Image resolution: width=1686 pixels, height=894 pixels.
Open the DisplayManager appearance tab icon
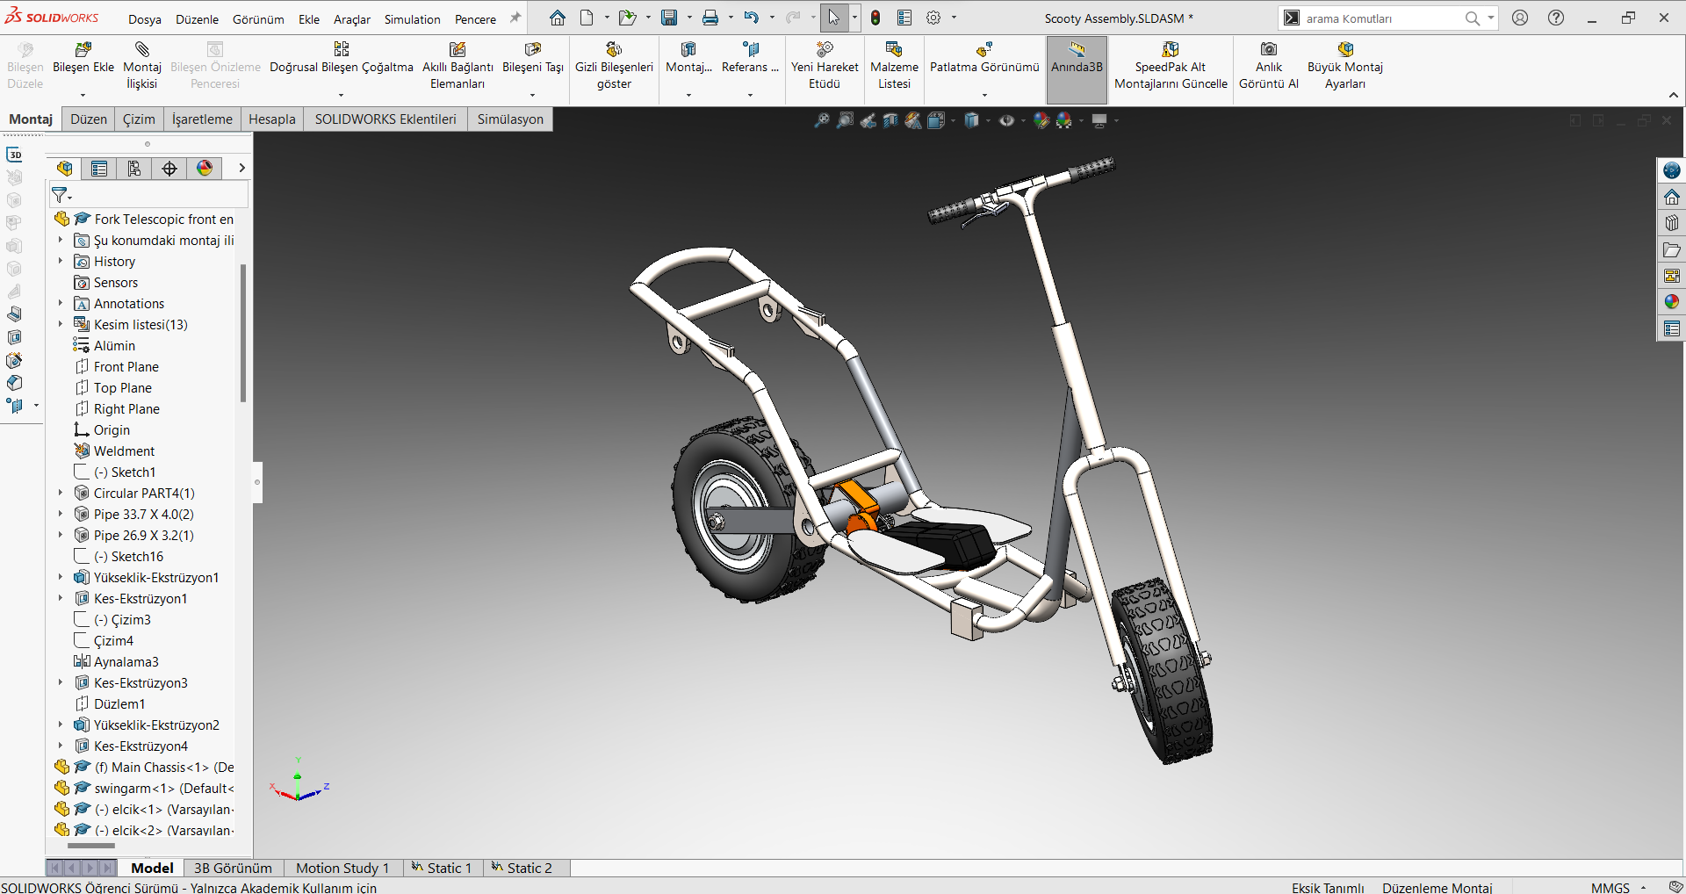click(205, 169)
